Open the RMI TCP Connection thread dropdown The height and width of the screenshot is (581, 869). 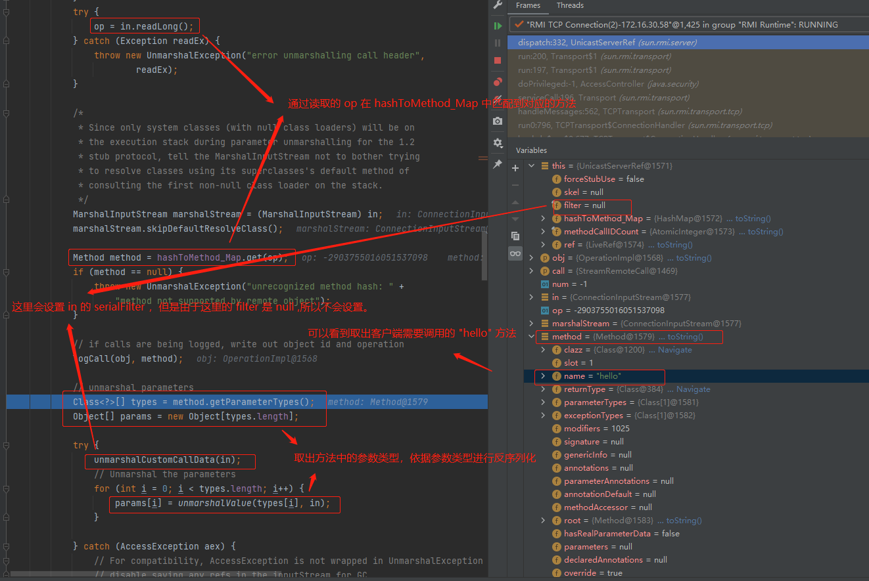(x=688, y=25)
